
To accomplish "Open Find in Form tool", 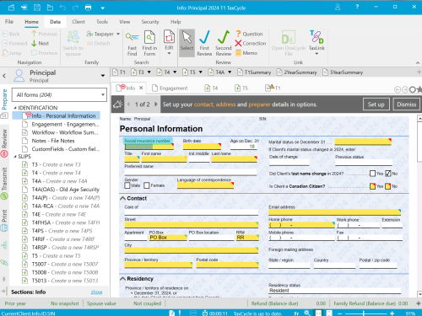I will pos(149,43).
